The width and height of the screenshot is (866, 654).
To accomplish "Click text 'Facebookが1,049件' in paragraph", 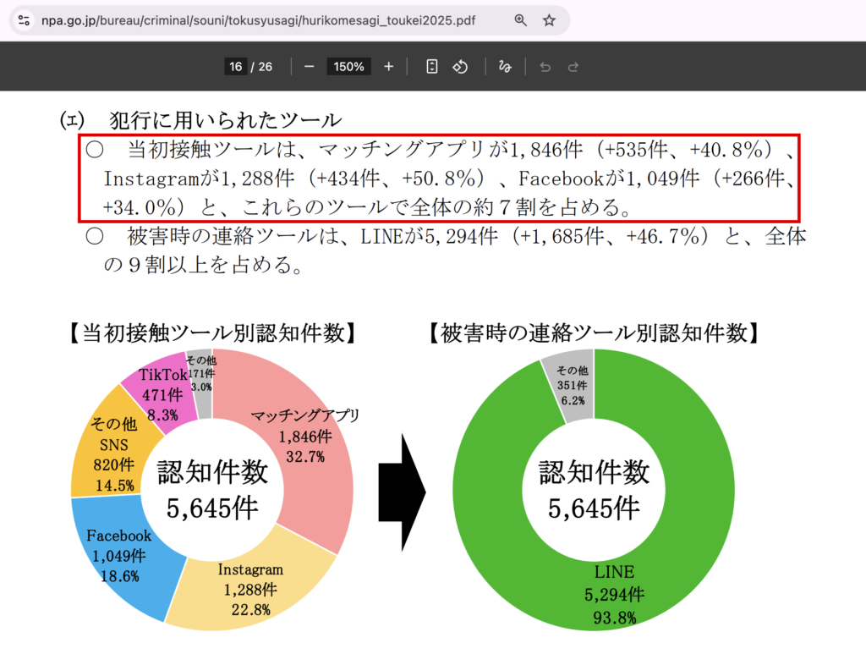I will coord(609,179).
